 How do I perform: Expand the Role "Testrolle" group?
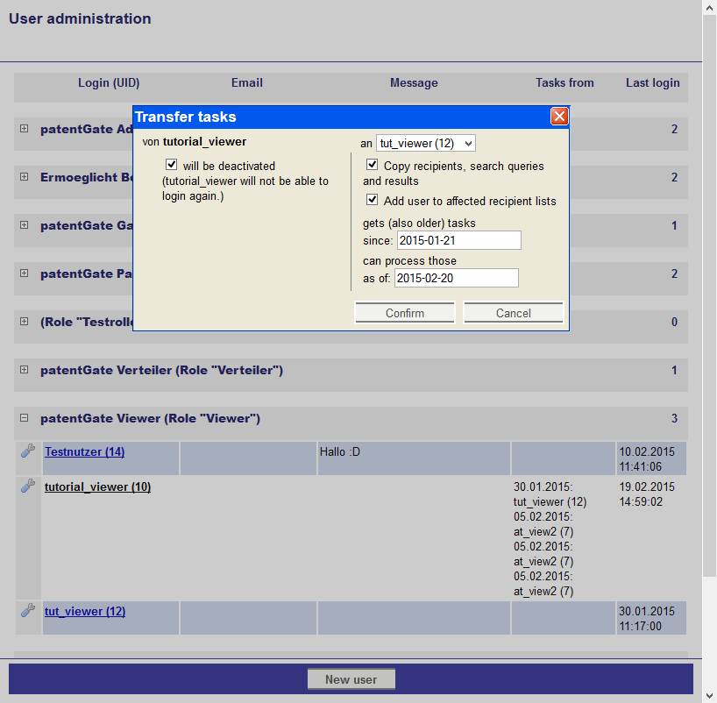(25, 322)
